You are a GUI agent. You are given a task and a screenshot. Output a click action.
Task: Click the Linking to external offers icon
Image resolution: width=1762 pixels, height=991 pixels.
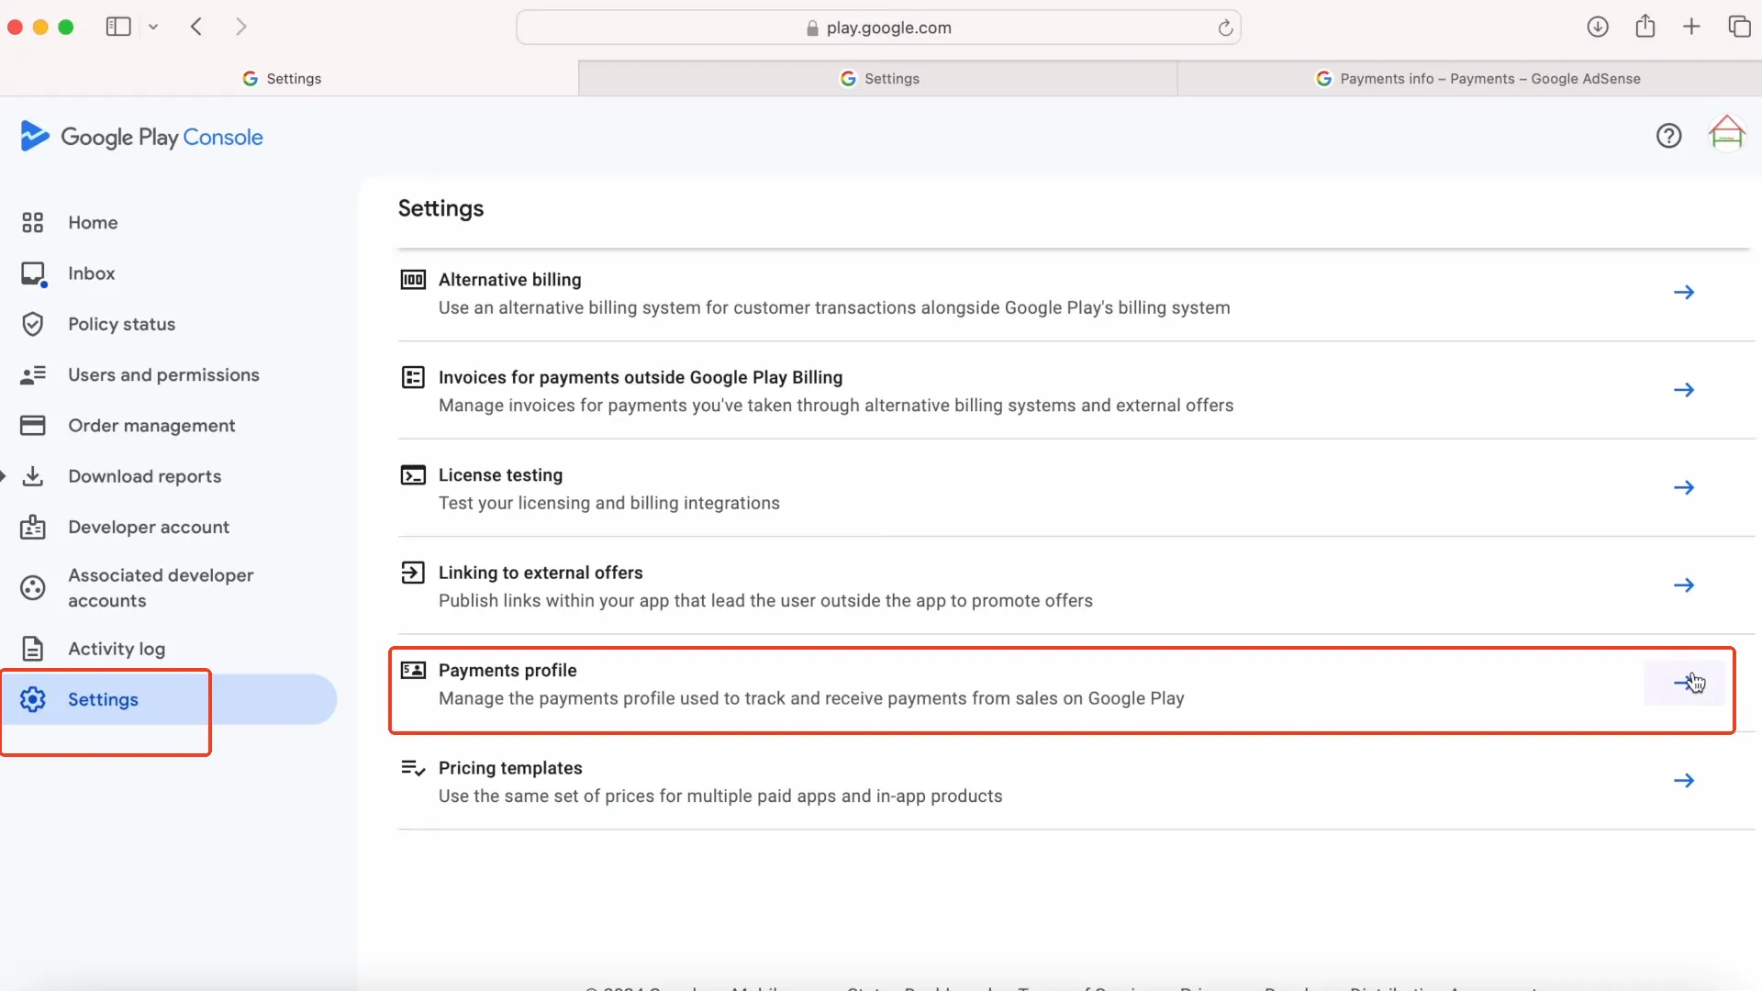point(413,573)
